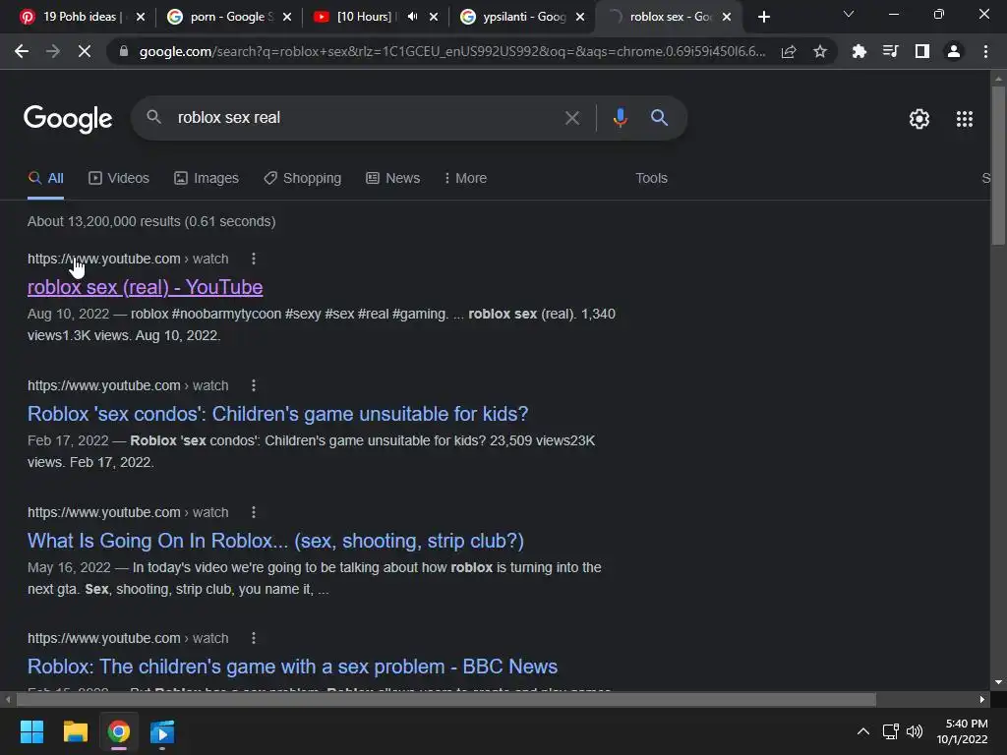Open the Google apps grid
1007x755 pixels.
click(x=965, y=119)
